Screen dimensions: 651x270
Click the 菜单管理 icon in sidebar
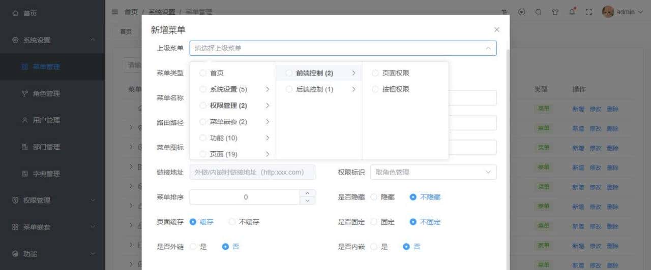[x=24, y=66]
